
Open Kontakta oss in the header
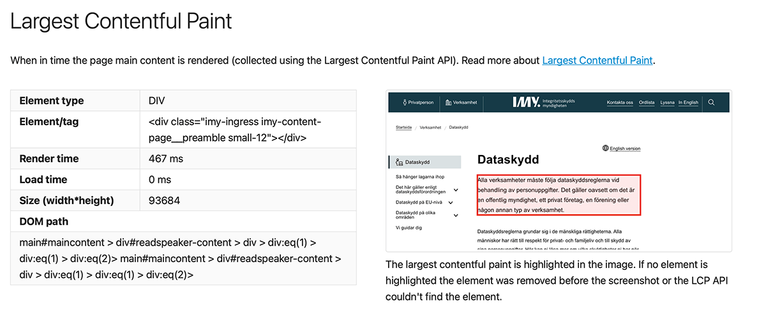coord(619,102)
